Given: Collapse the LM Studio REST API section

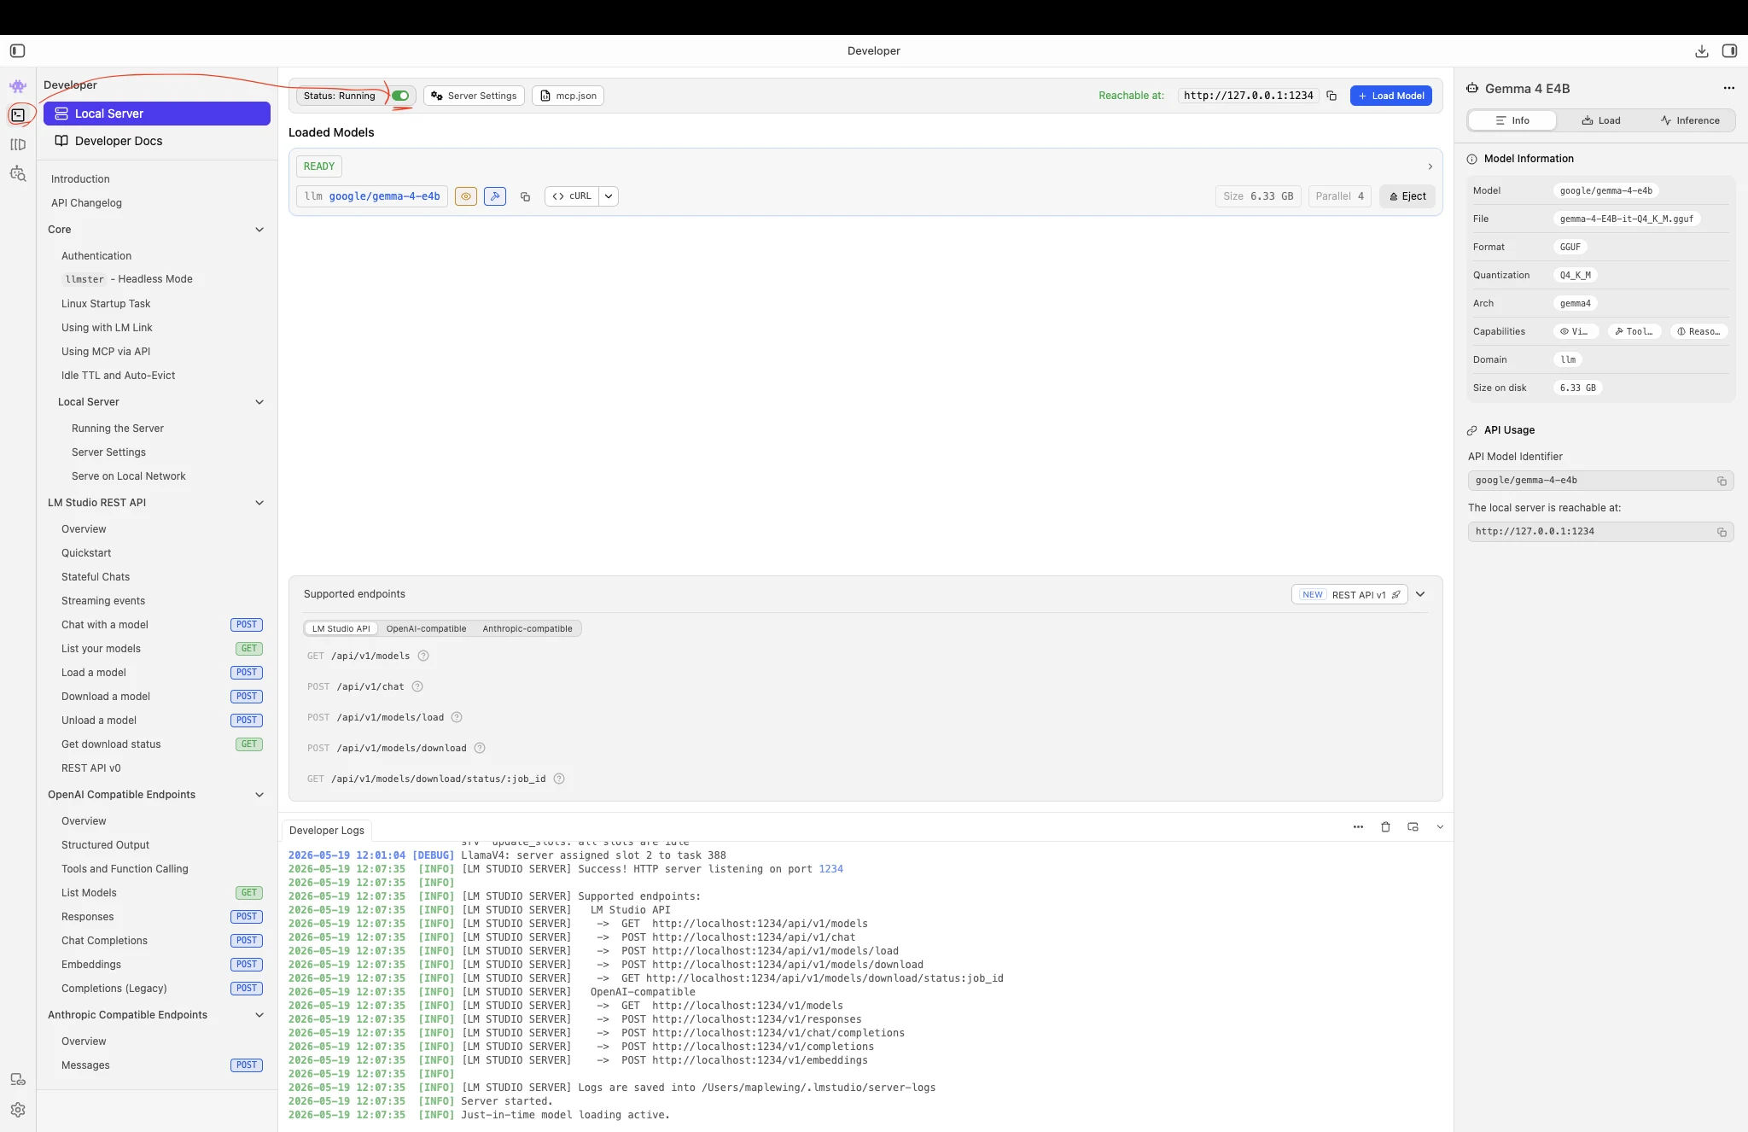Looking at the screenshot, I should pos(259,503).
